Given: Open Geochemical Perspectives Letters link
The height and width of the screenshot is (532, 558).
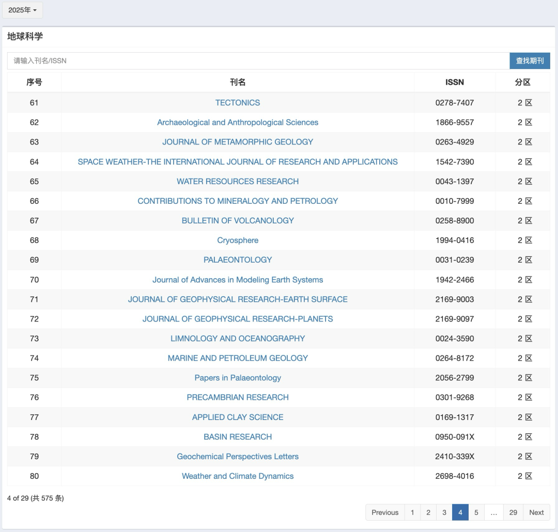Looking at the screenshot, I should [238, 456].
